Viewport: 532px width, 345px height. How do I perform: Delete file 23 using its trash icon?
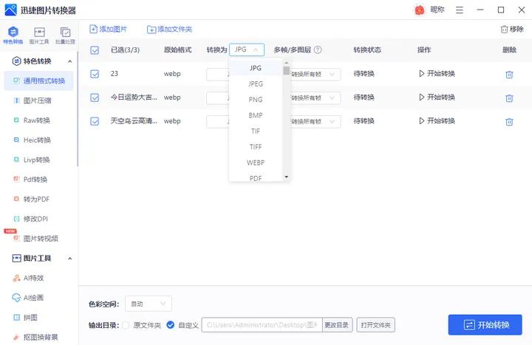click(x=509, y=75)
